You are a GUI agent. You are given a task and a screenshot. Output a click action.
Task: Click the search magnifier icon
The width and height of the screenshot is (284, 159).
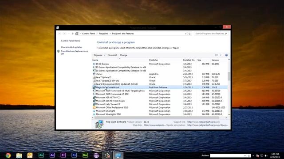tap(226, 34)
